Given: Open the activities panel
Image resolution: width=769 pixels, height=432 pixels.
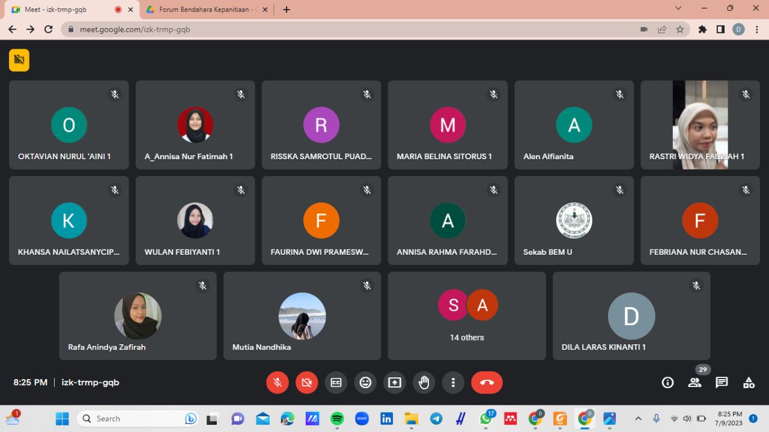Looking at the screenshot, I should [749, 383].
